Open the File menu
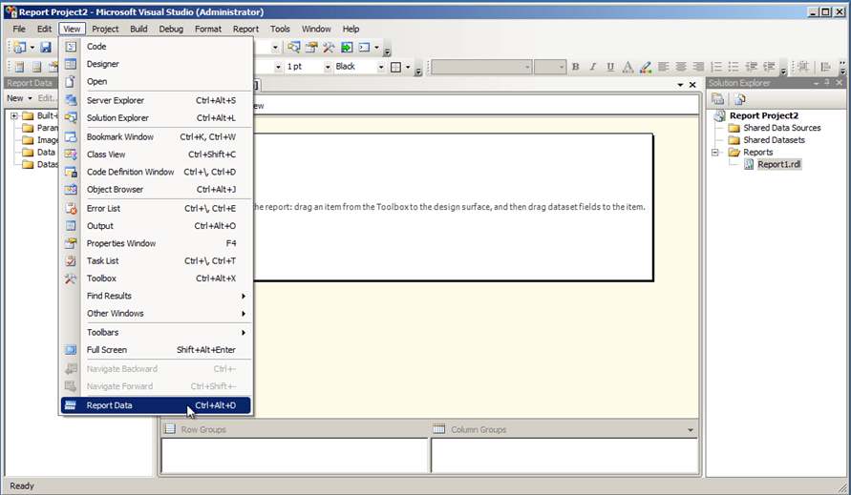851x495 pixels. (x=19, y=29)
